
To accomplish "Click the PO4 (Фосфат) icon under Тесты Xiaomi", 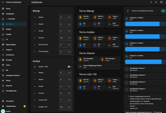I will [80, 59].
